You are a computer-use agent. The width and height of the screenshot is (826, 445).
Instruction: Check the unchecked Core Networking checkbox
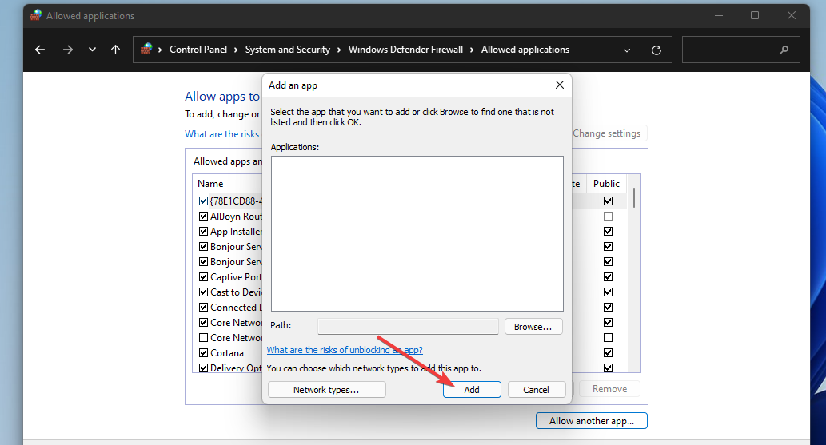(x=203, y=338)
